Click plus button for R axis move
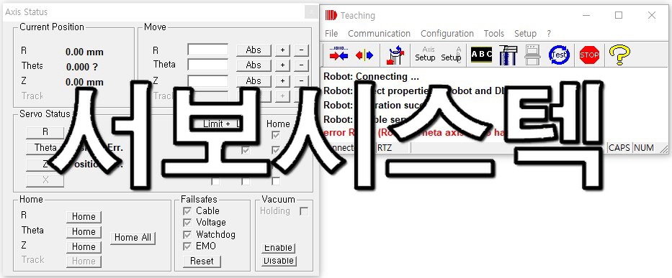The image size is (672, 278). click(282, 50)
